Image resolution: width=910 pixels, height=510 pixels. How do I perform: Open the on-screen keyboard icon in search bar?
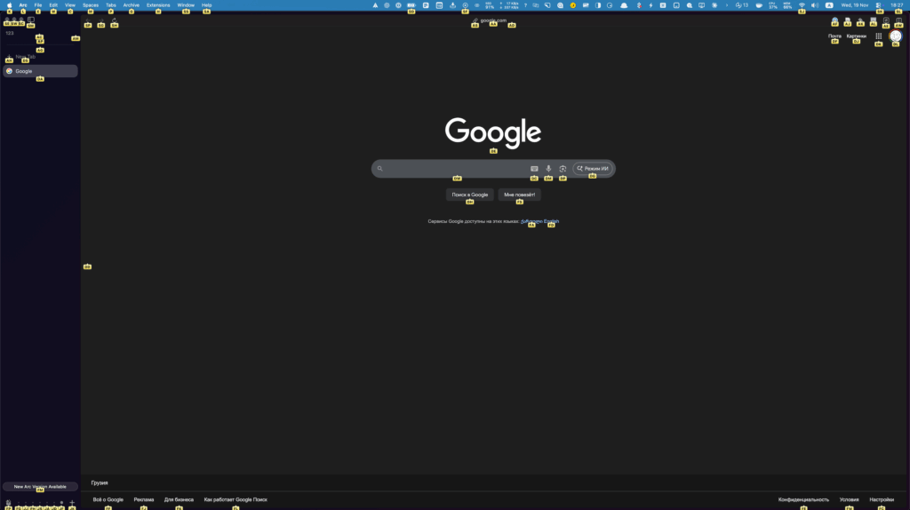534,169
